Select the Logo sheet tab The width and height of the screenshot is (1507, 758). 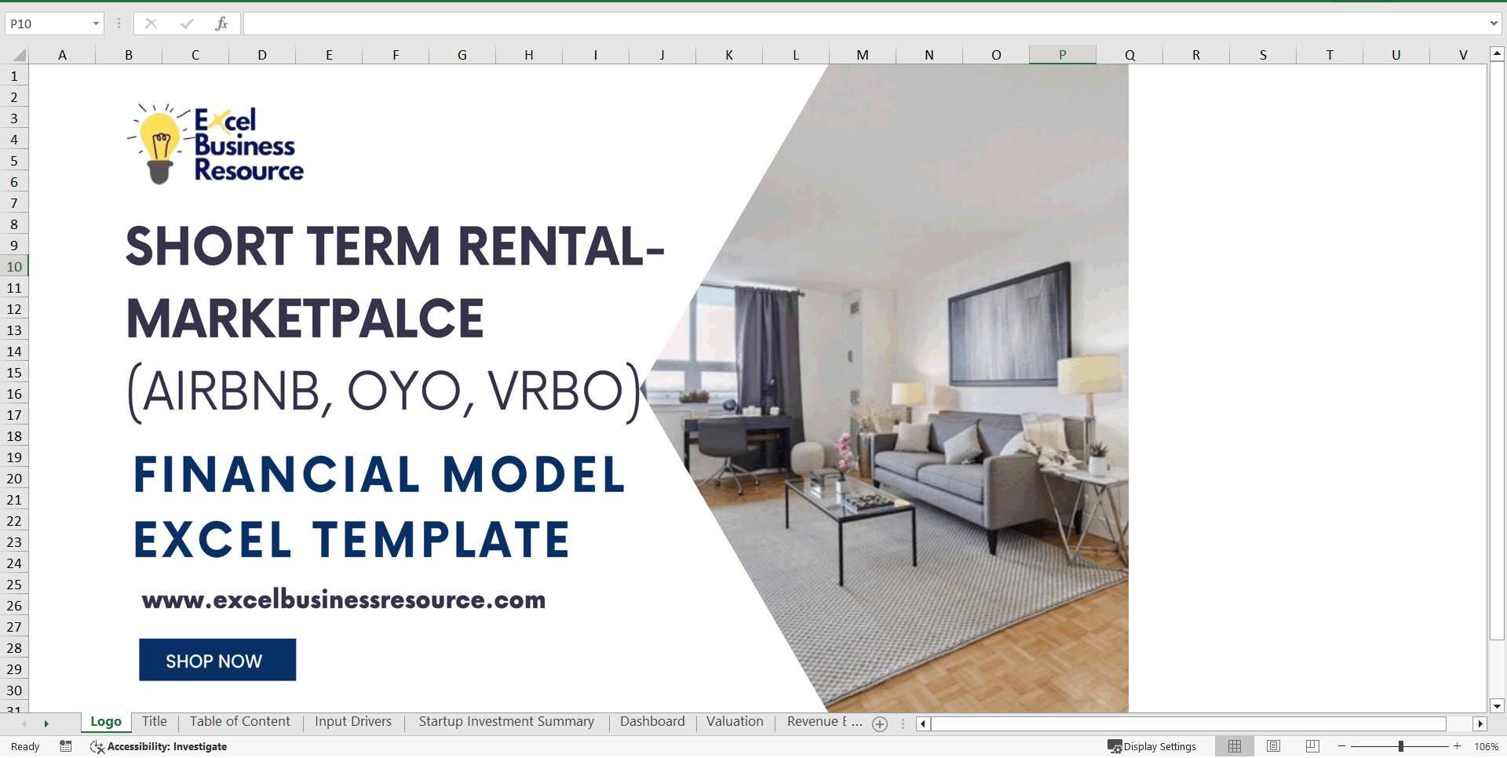tap(106, 722)
